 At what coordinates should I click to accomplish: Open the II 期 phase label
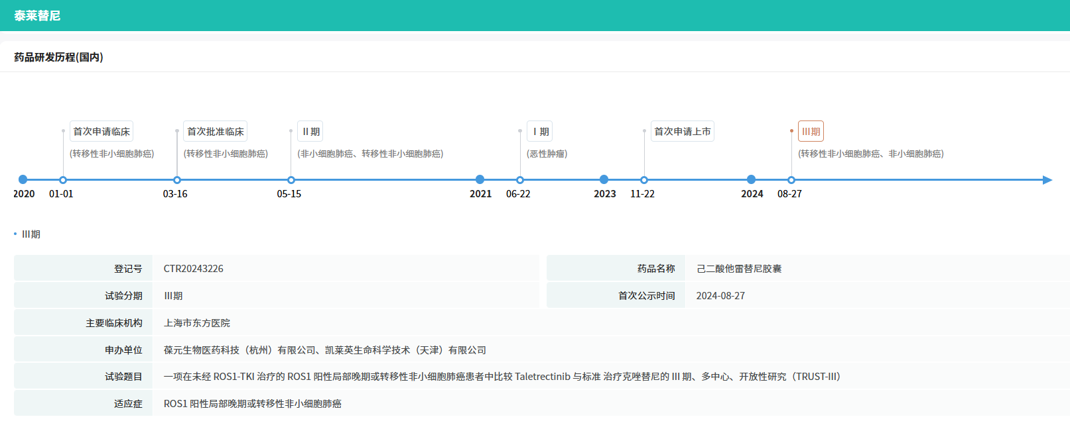pyautogui.click(x=310, y=132)
